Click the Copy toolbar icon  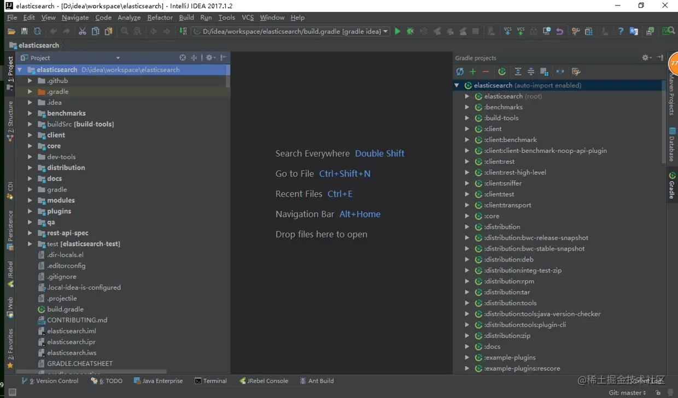click(95, 32)
